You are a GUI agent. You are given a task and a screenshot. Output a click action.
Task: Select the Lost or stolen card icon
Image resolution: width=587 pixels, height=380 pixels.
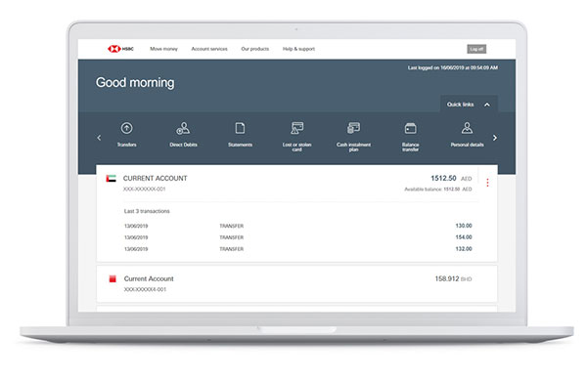click(x=296, y=128)
